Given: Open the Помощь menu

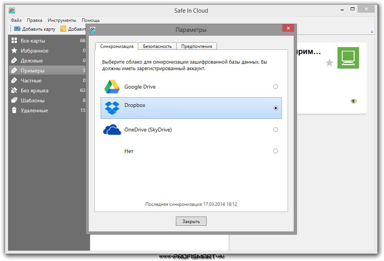Looking at the screenshot, I should (x=91, y=20).
